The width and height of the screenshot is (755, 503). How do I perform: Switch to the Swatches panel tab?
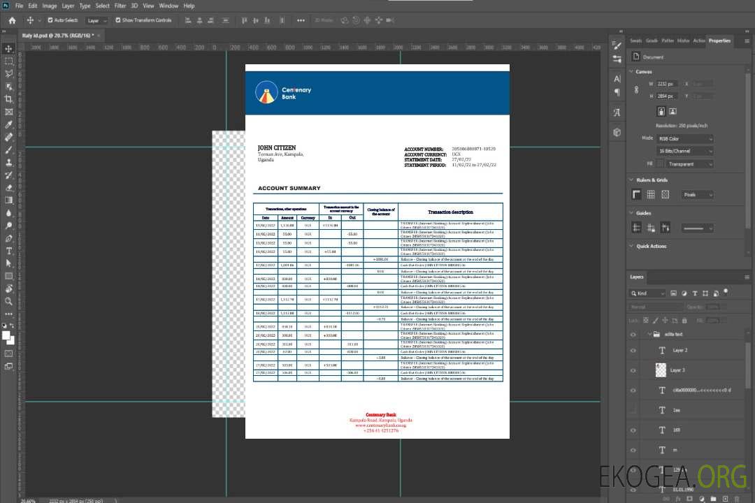click(635, 41)
